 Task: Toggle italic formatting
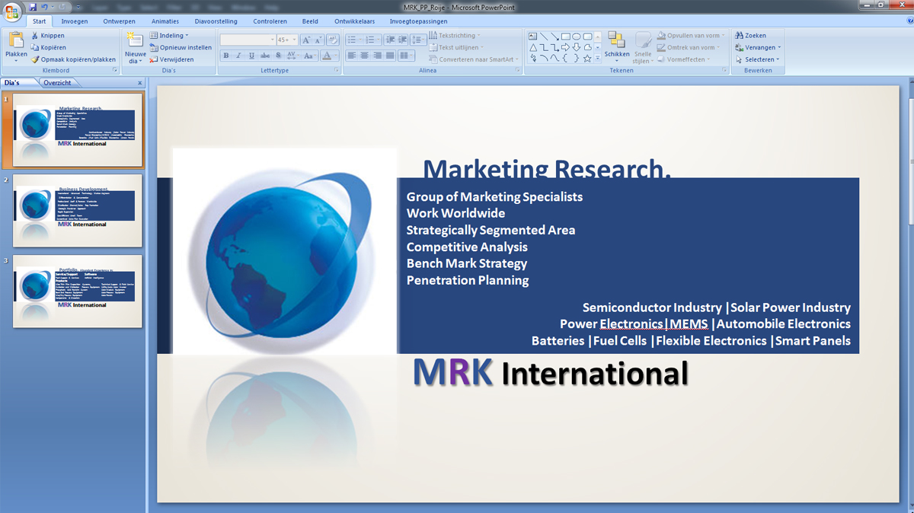[x=238, y=56]
